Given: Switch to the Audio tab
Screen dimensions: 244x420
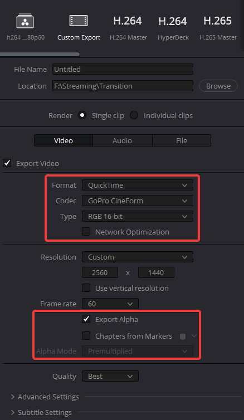Looking at the screenshot, I should click(123, 140).
